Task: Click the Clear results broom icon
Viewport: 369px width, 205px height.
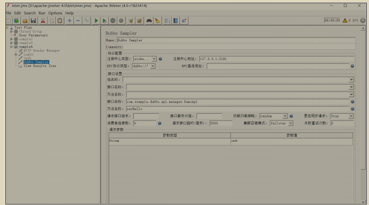Action: pyautogui.click(x=131, y=21)
